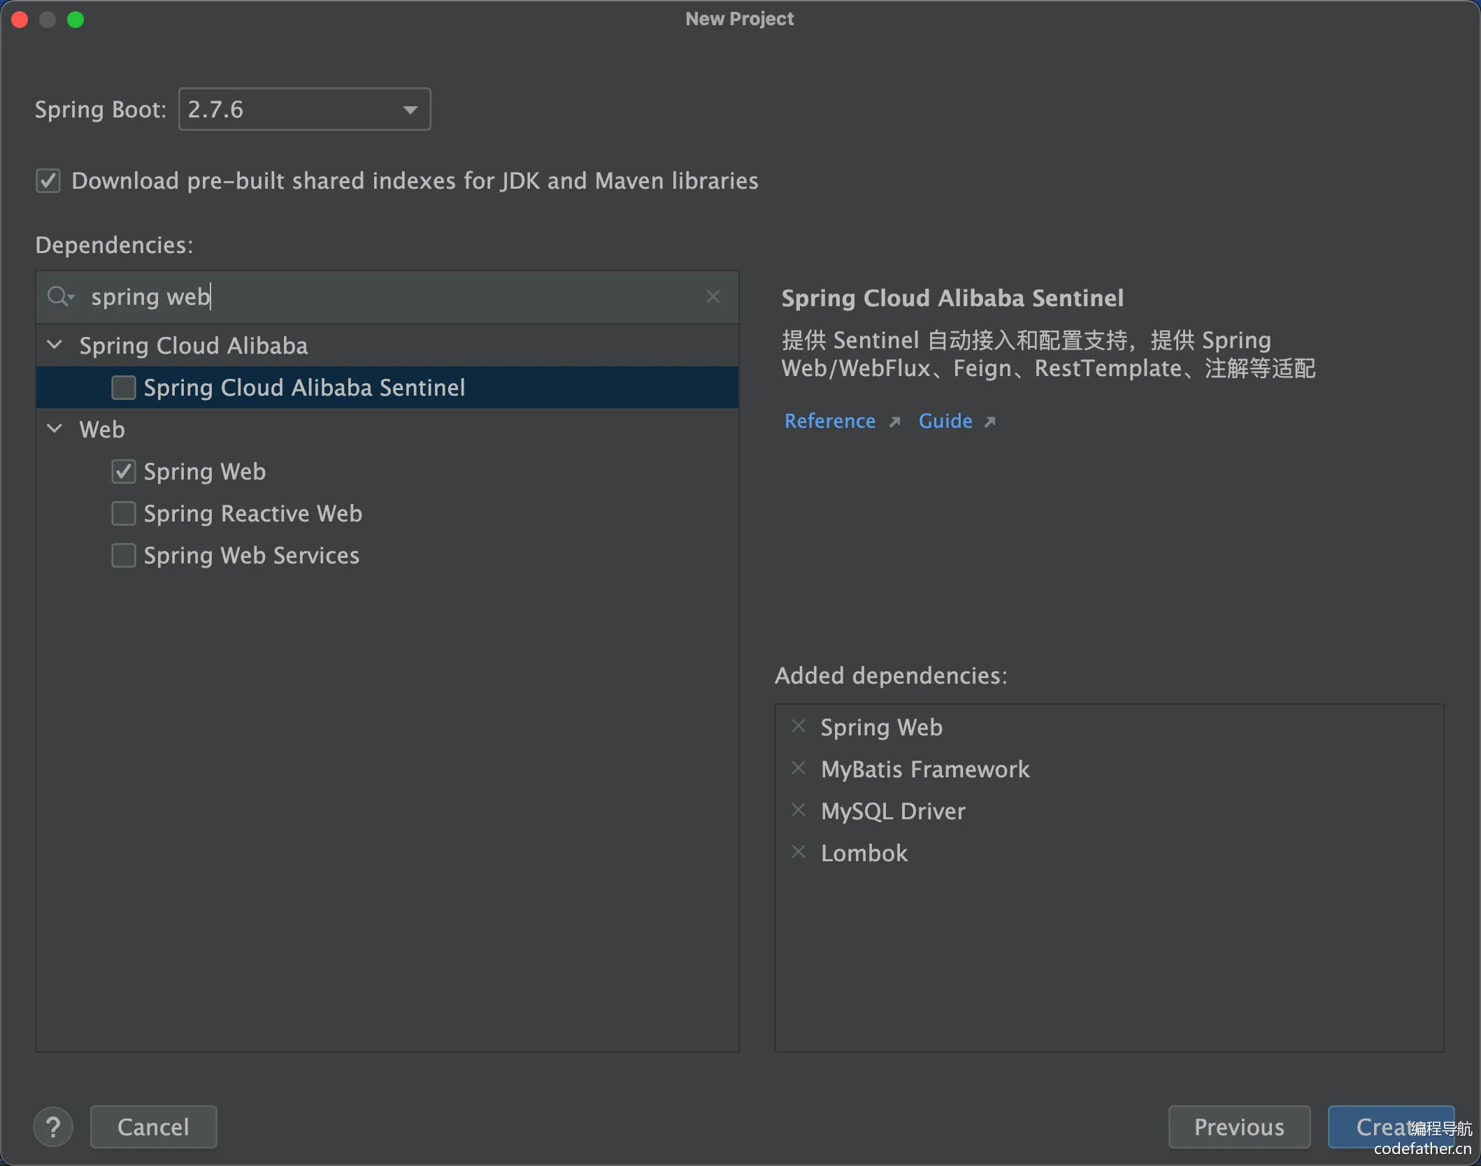Select the Spring Web Services label
Viewport: 1481px width, 1166px height.
252,555
